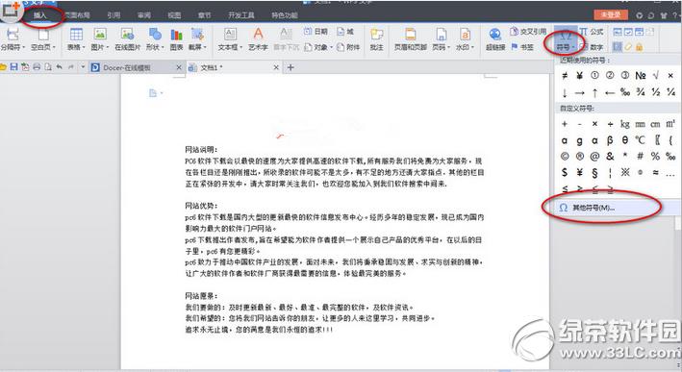Close the 文档1 tab
Viewport: 682px width, 372px height.
pos(276,67)
